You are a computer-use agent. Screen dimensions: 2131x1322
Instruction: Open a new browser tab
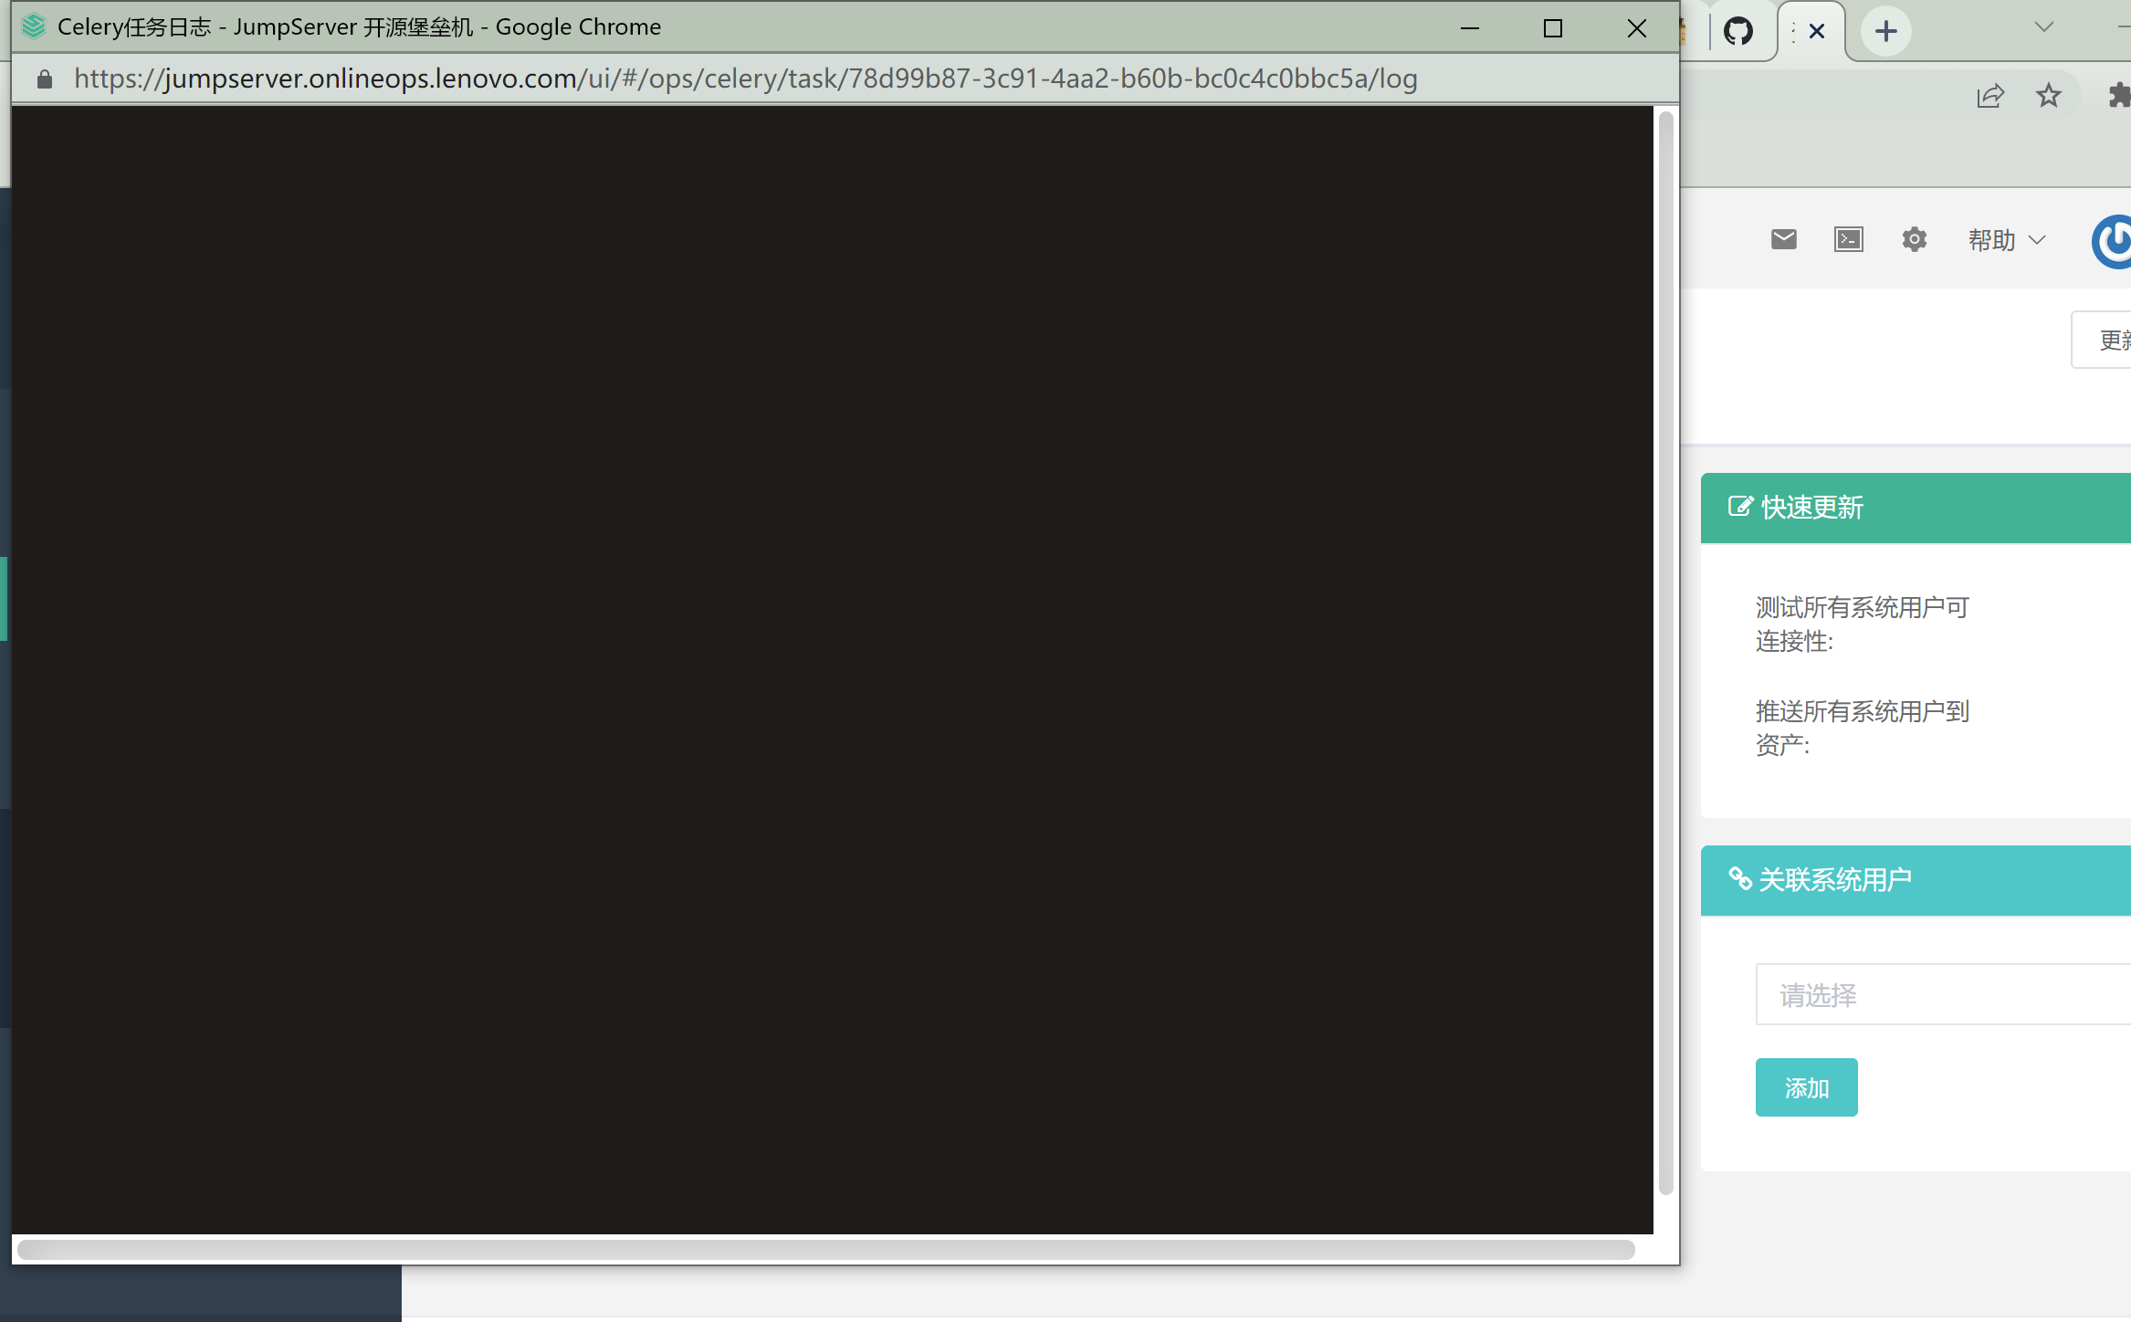pyautogui.click(x=1885, y=32)
